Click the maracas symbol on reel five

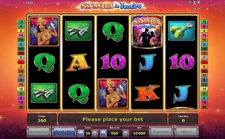(x=181, y=31)
